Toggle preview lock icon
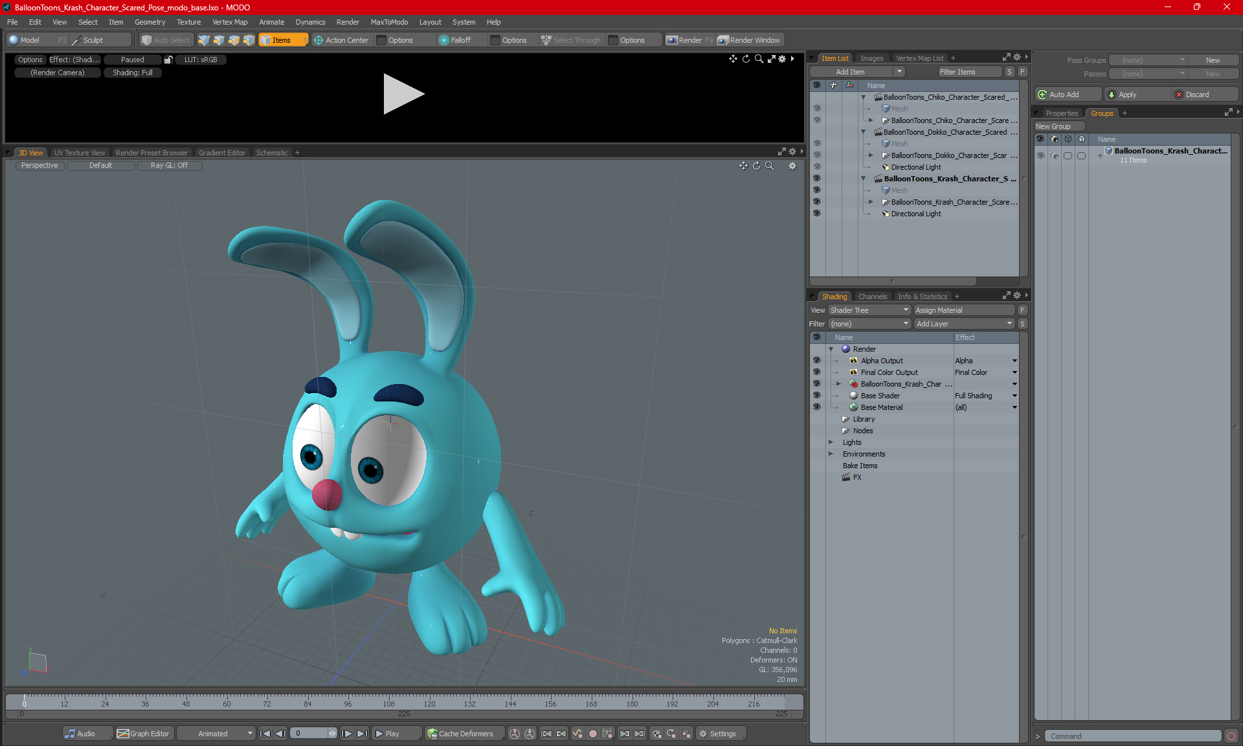The width and height of the screenshot is (1243, 746). (168, 60)
